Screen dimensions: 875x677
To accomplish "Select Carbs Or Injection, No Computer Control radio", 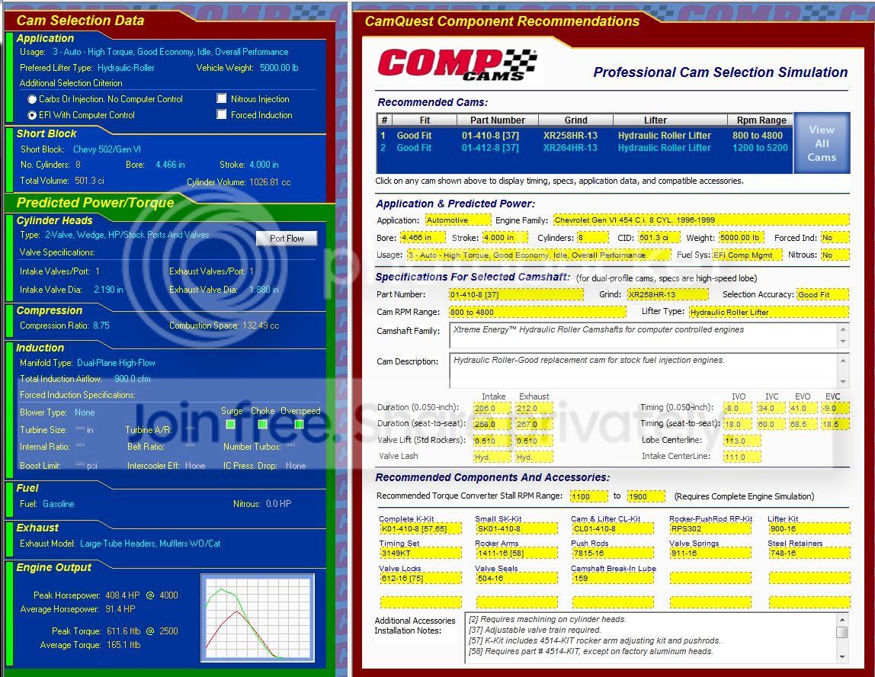I will 32,99.
